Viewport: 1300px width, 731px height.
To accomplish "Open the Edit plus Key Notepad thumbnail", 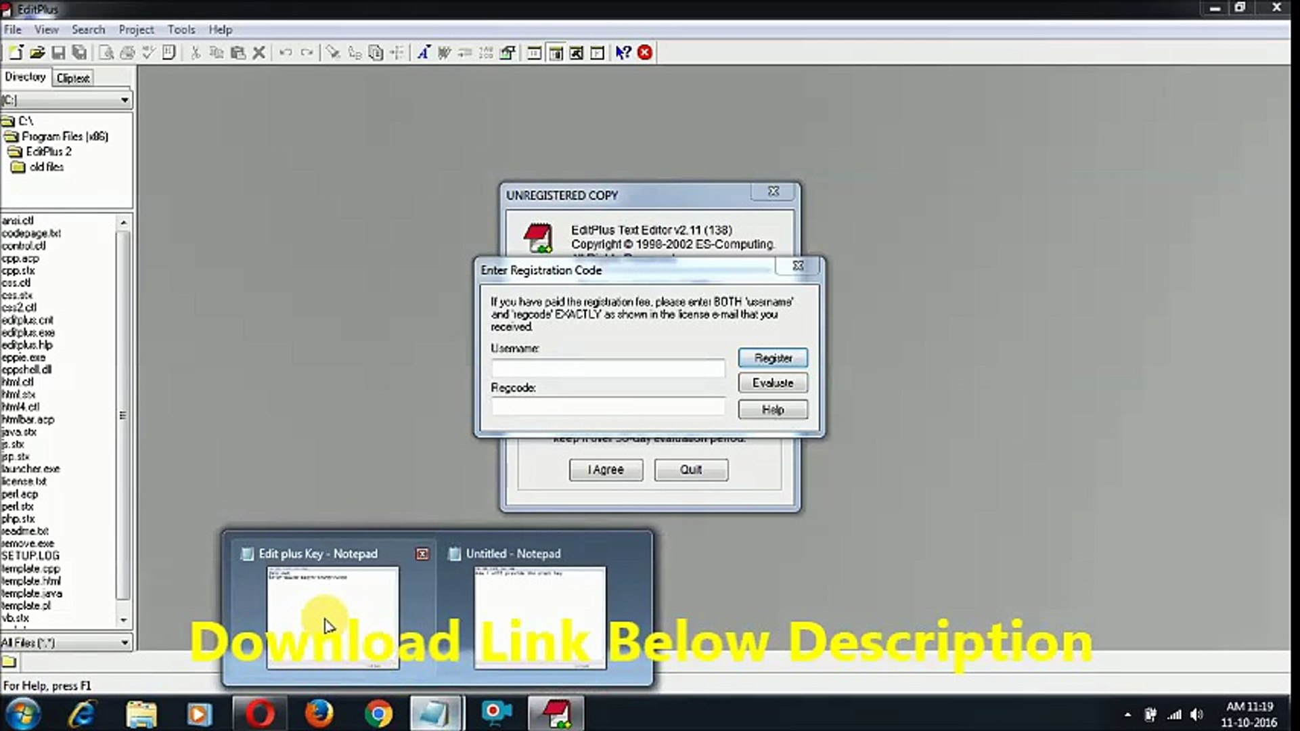I will (x=332, y=617).
